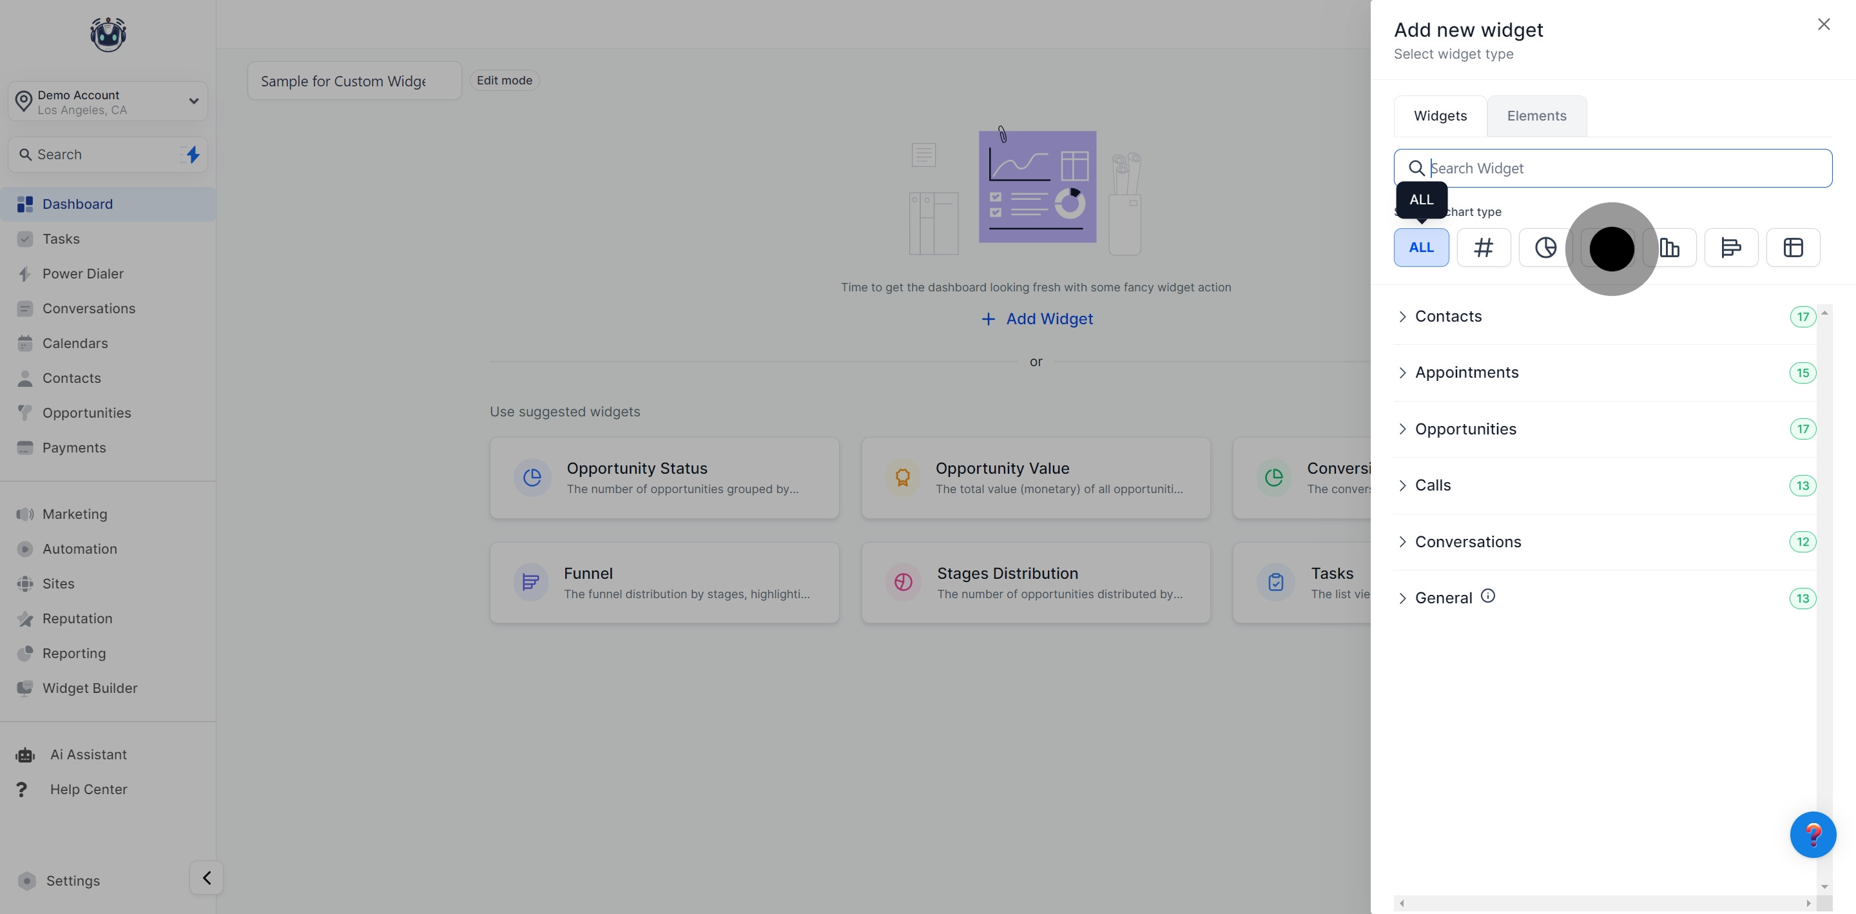The width and height of the screenshot is (1856, 914).
Task: Click the dashboard name field
Action: tap(354, 81)
